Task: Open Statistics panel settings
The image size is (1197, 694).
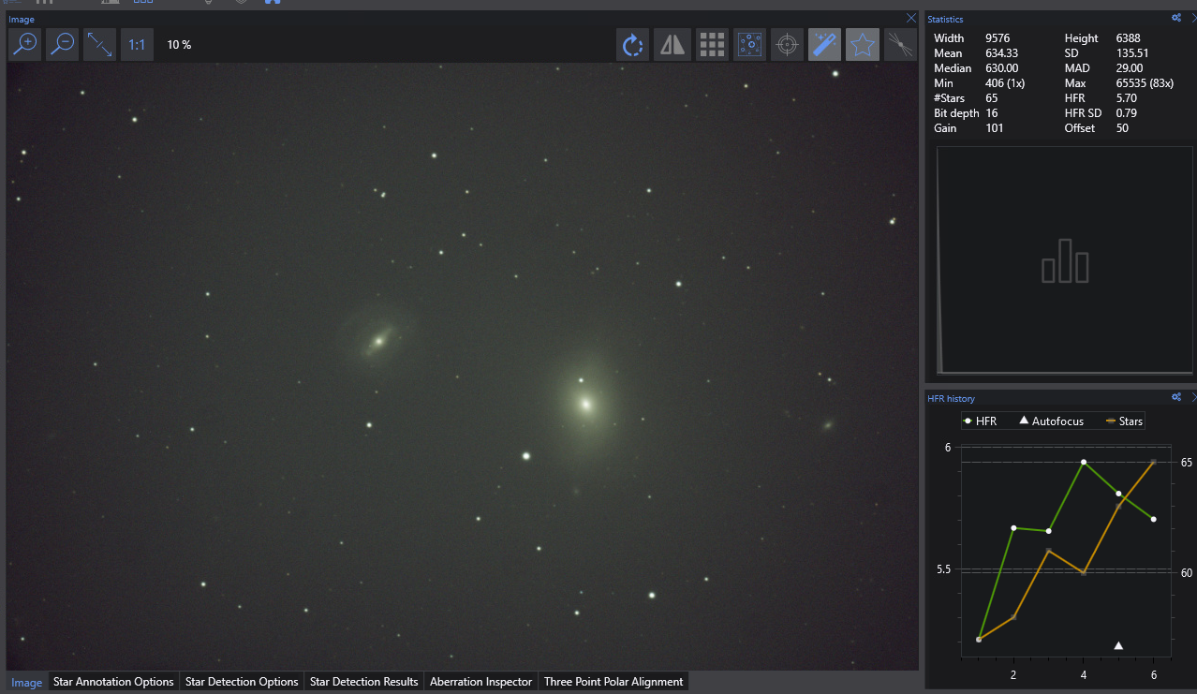Action: tap(1175, 18)
